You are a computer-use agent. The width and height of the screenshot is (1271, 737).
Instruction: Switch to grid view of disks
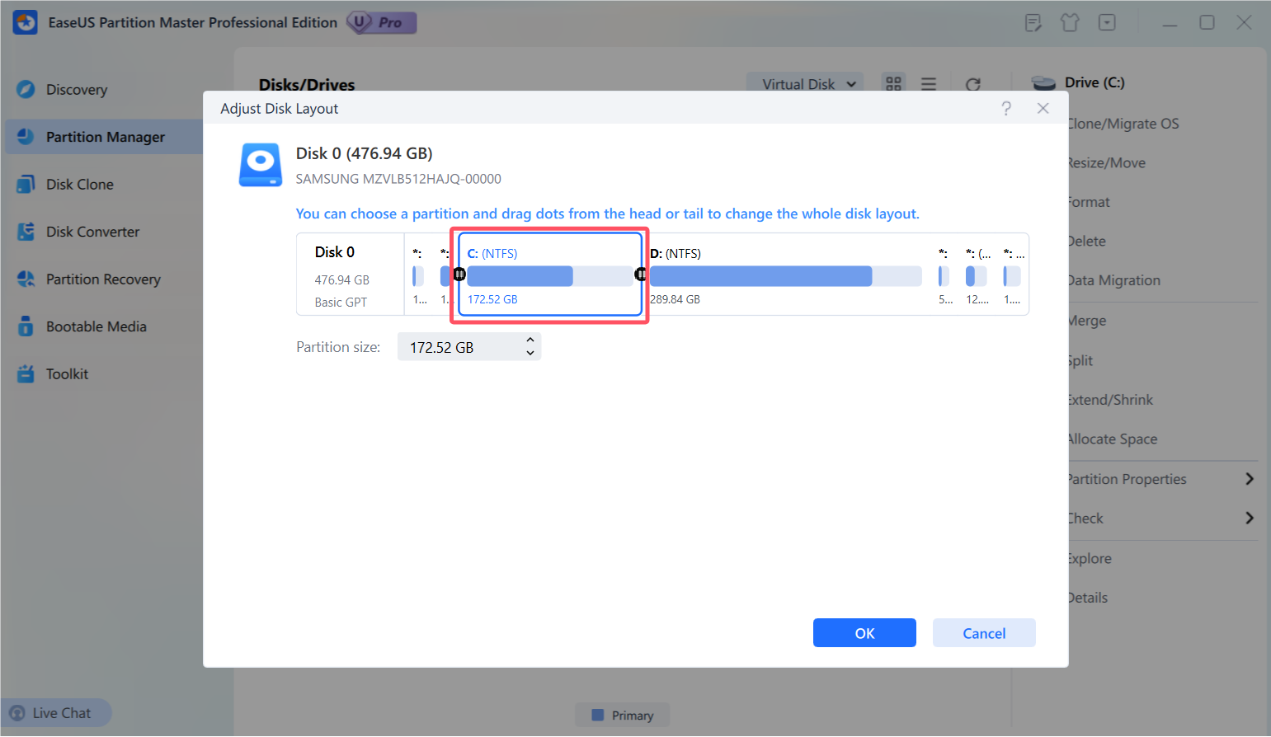pos(893,84)
